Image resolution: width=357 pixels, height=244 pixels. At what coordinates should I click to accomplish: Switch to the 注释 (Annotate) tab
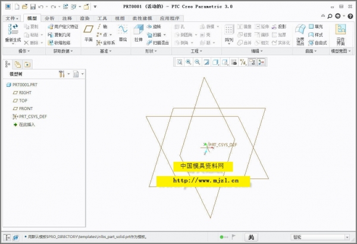tap(67, 18)
